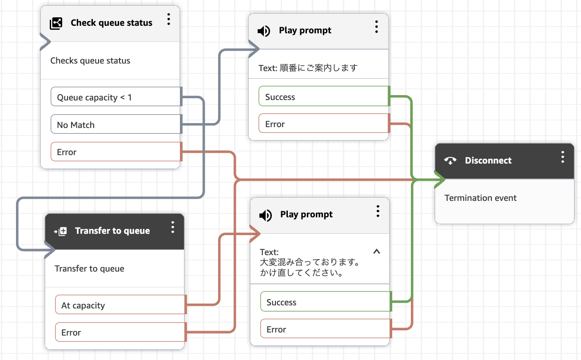
Task: Open the Check queue status block options menu
Action: [168, 19]
